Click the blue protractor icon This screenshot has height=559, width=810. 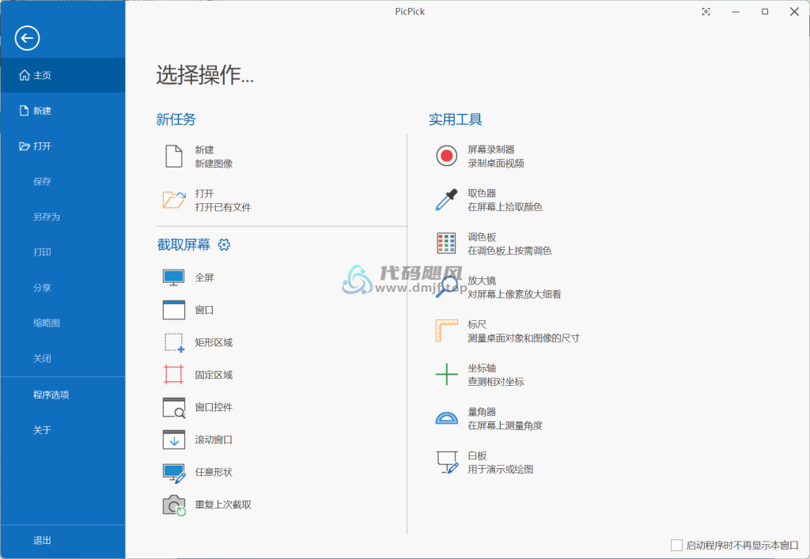pos(446,417)
